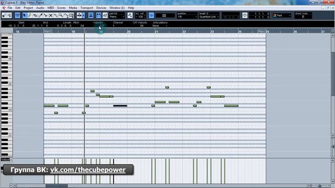
Task: Open the Edit menu
Action: pos(18,8)
